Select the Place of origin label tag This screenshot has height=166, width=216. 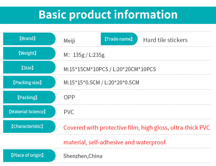point(28,155)
